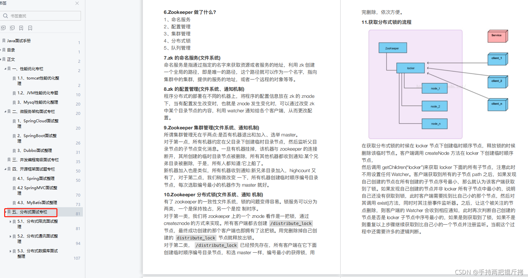Click heading 10.Zookeeper 分布式锁
This screenshot has width=528, height=278.
213,195
